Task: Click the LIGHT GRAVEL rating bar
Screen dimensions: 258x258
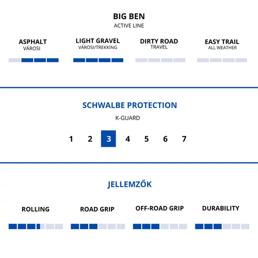Action: pyautogui.click(x=98, y=60)
